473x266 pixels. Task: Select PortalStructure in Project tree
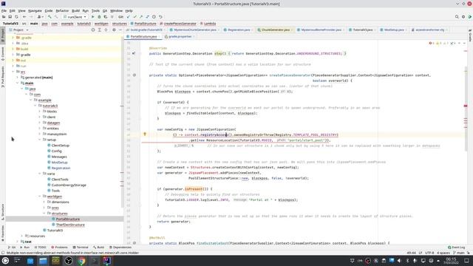pos(68,219)
